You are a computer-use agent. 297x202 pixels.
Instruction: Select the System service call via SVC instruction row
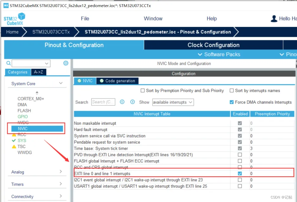(x=184, y=136)
